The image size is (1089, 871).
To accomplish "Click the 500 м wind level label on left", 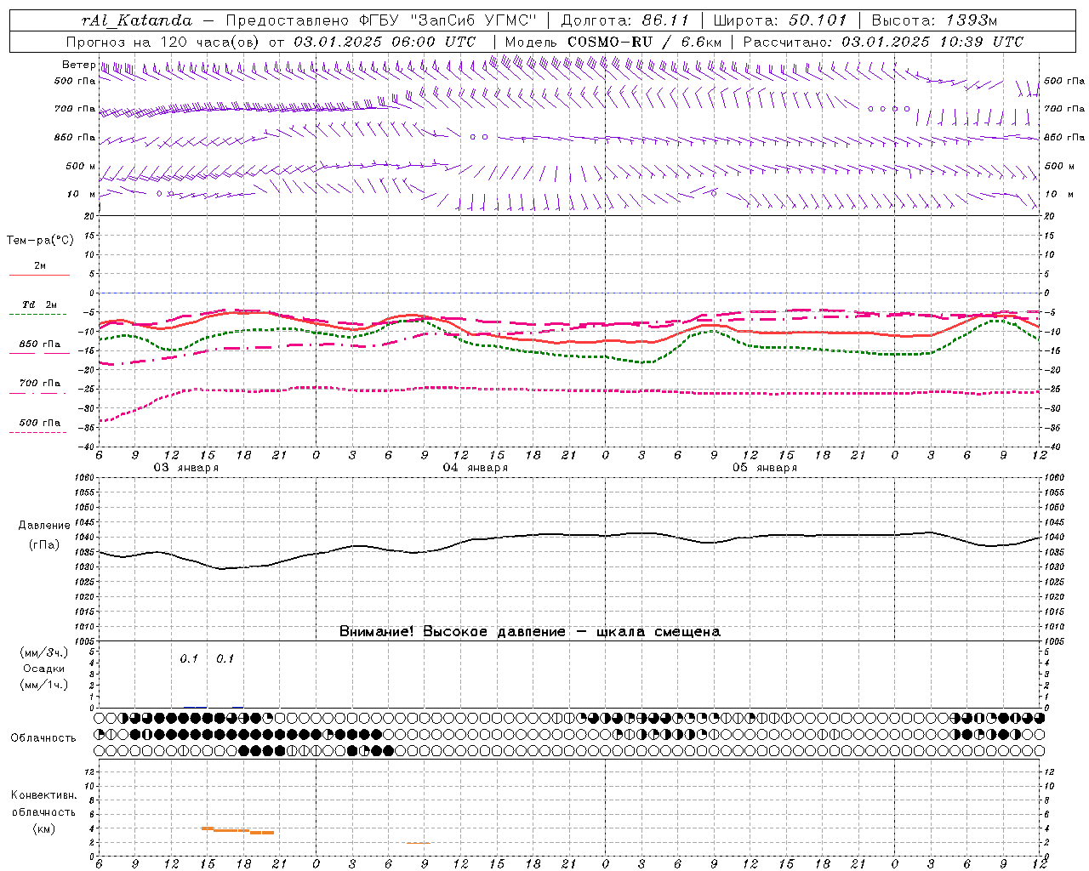I will 81,166.
